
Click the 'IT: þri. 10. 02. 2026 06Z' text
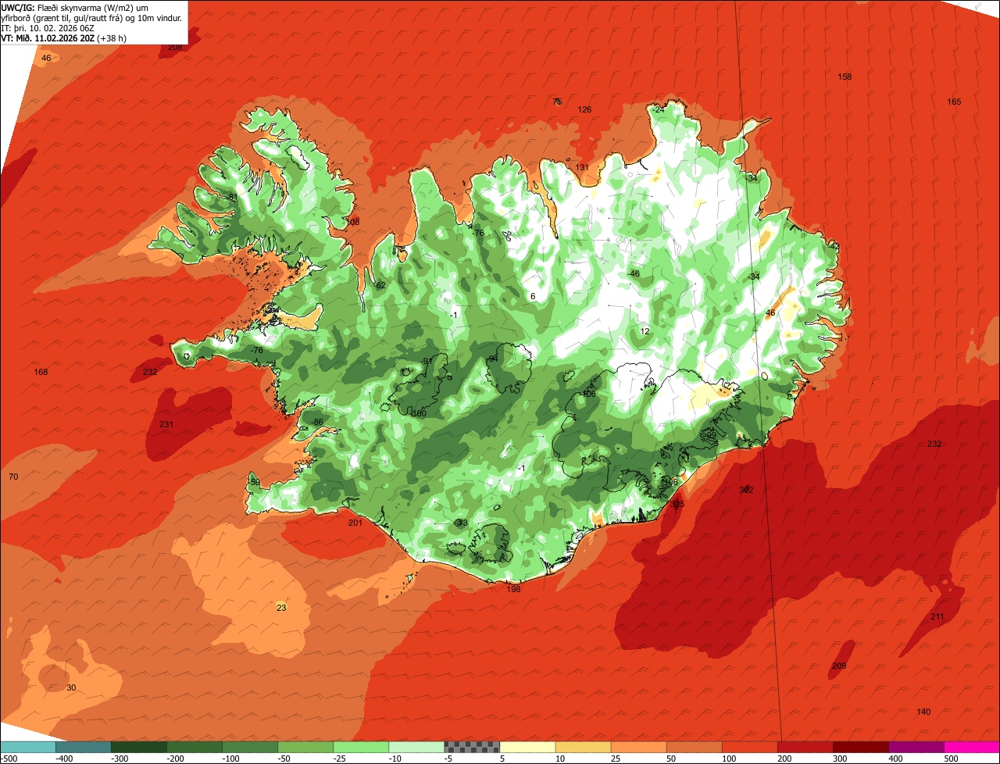tap(48, 27)
